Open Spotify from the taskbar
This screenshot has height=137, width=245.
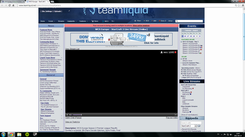click(x=27, y=135)
